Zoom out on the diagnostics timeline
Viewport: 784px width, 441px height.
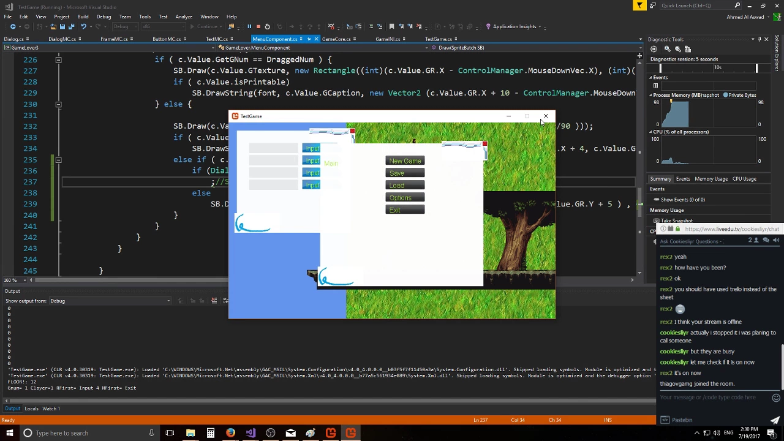[677, 49]
